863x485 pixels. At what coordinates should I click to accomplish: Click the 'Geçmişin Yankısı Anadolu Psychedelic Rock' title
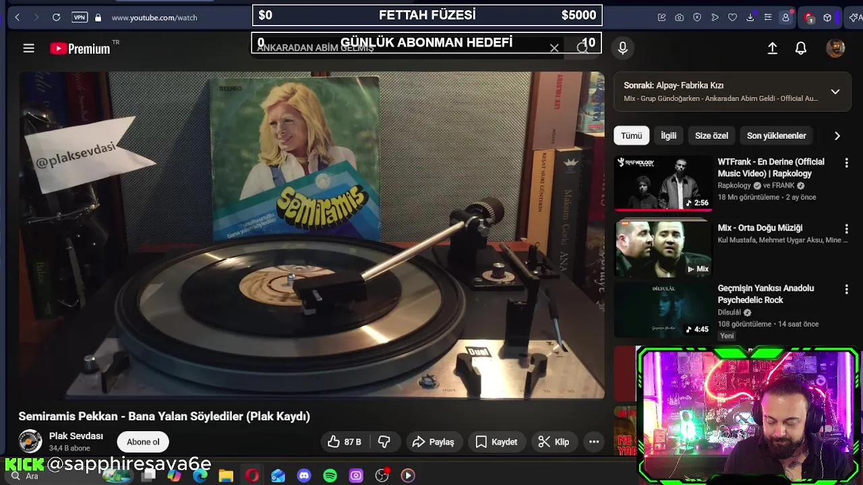pos(766,294)
